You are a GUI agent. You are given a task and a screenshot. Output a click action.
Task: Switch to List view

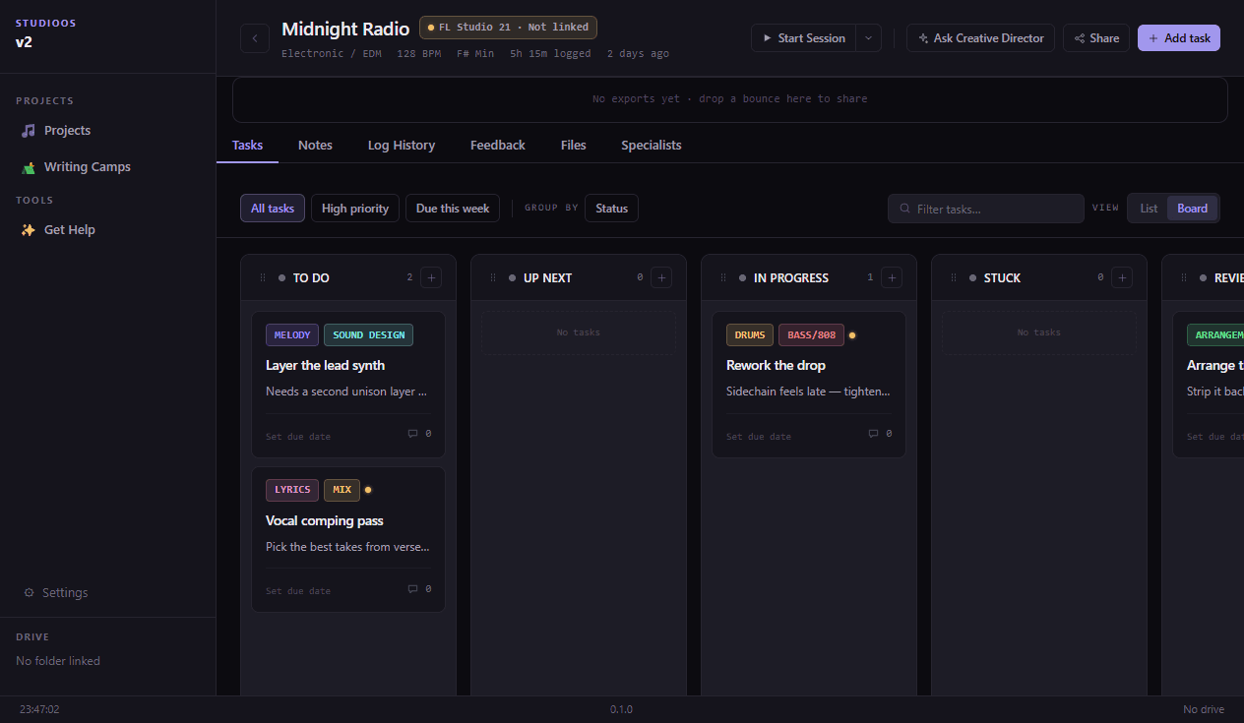point(1149,209)
